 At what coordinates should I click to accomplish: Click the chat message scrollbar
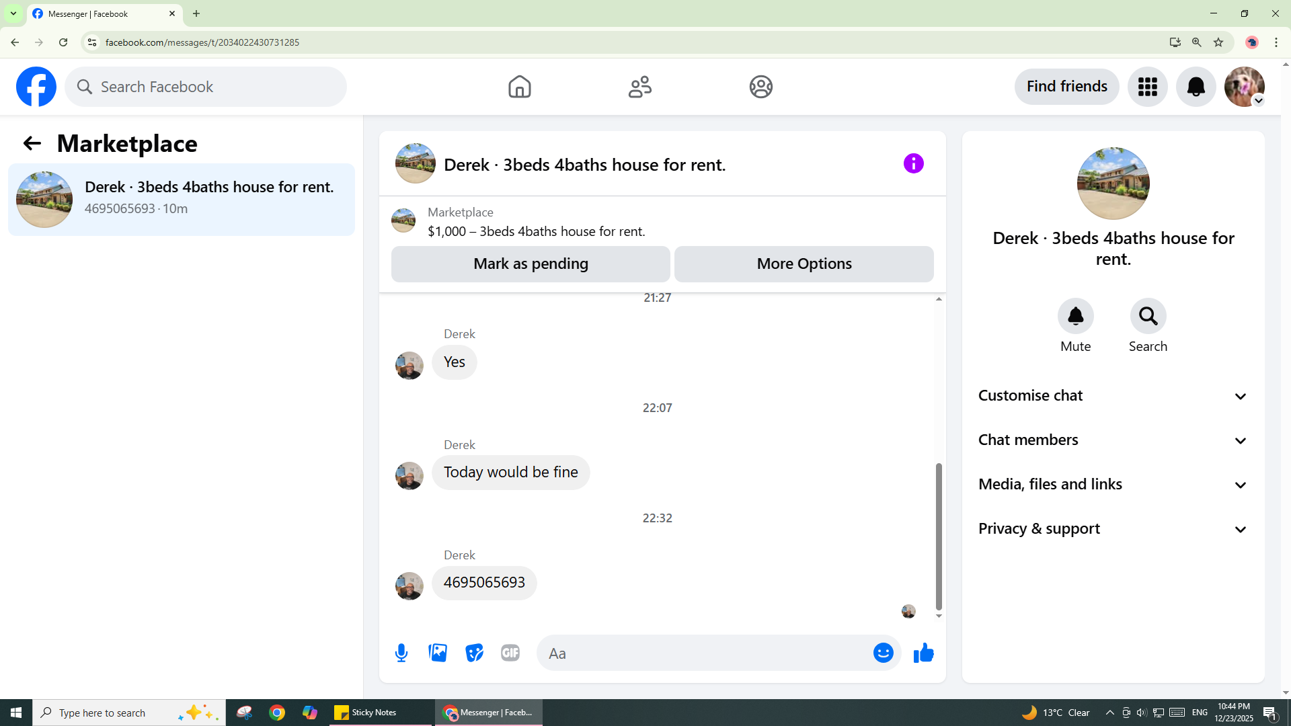click(x=939, y=536)
